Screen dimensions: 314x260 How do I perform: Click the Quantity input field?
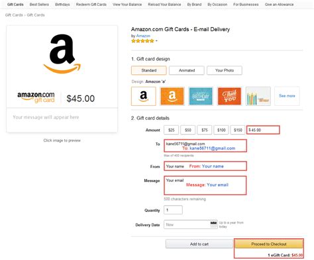(173, 210)
